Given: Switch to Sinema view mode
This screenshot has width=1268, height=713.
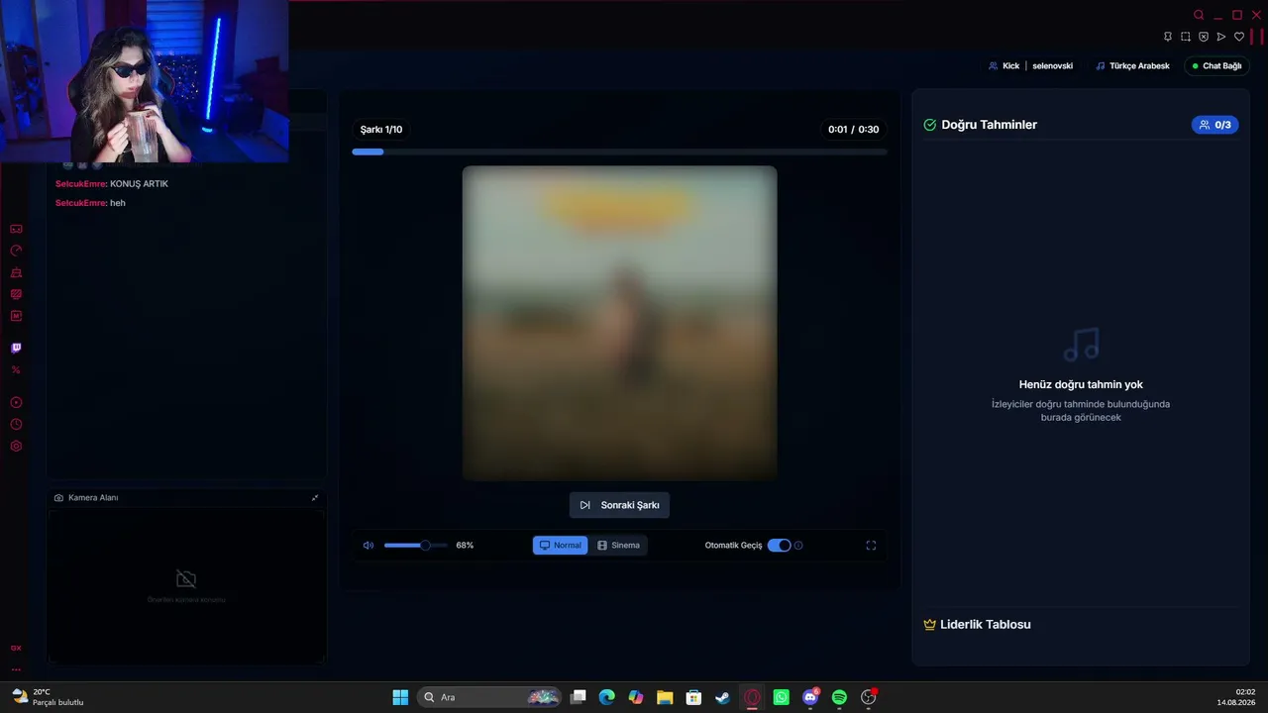Looking at the screenshot, I should pyautogui.click(x=618, y=545).
